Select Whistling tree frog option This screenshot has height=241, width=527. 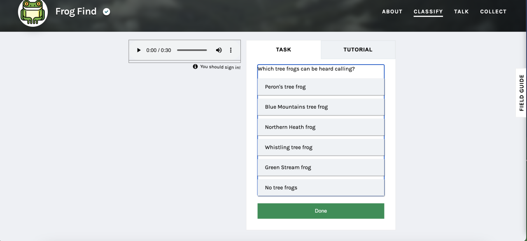coord(321,147)
